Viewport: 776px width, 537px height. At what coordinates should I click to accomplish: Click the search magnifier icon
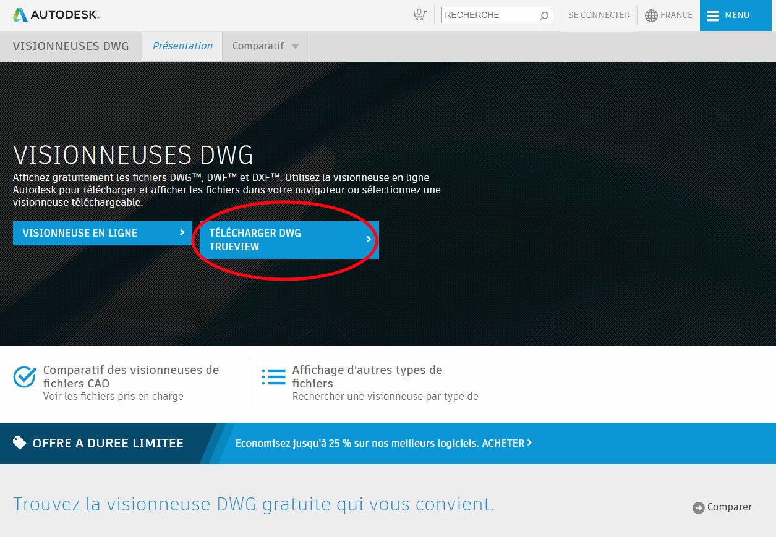[x=544, y=15]
